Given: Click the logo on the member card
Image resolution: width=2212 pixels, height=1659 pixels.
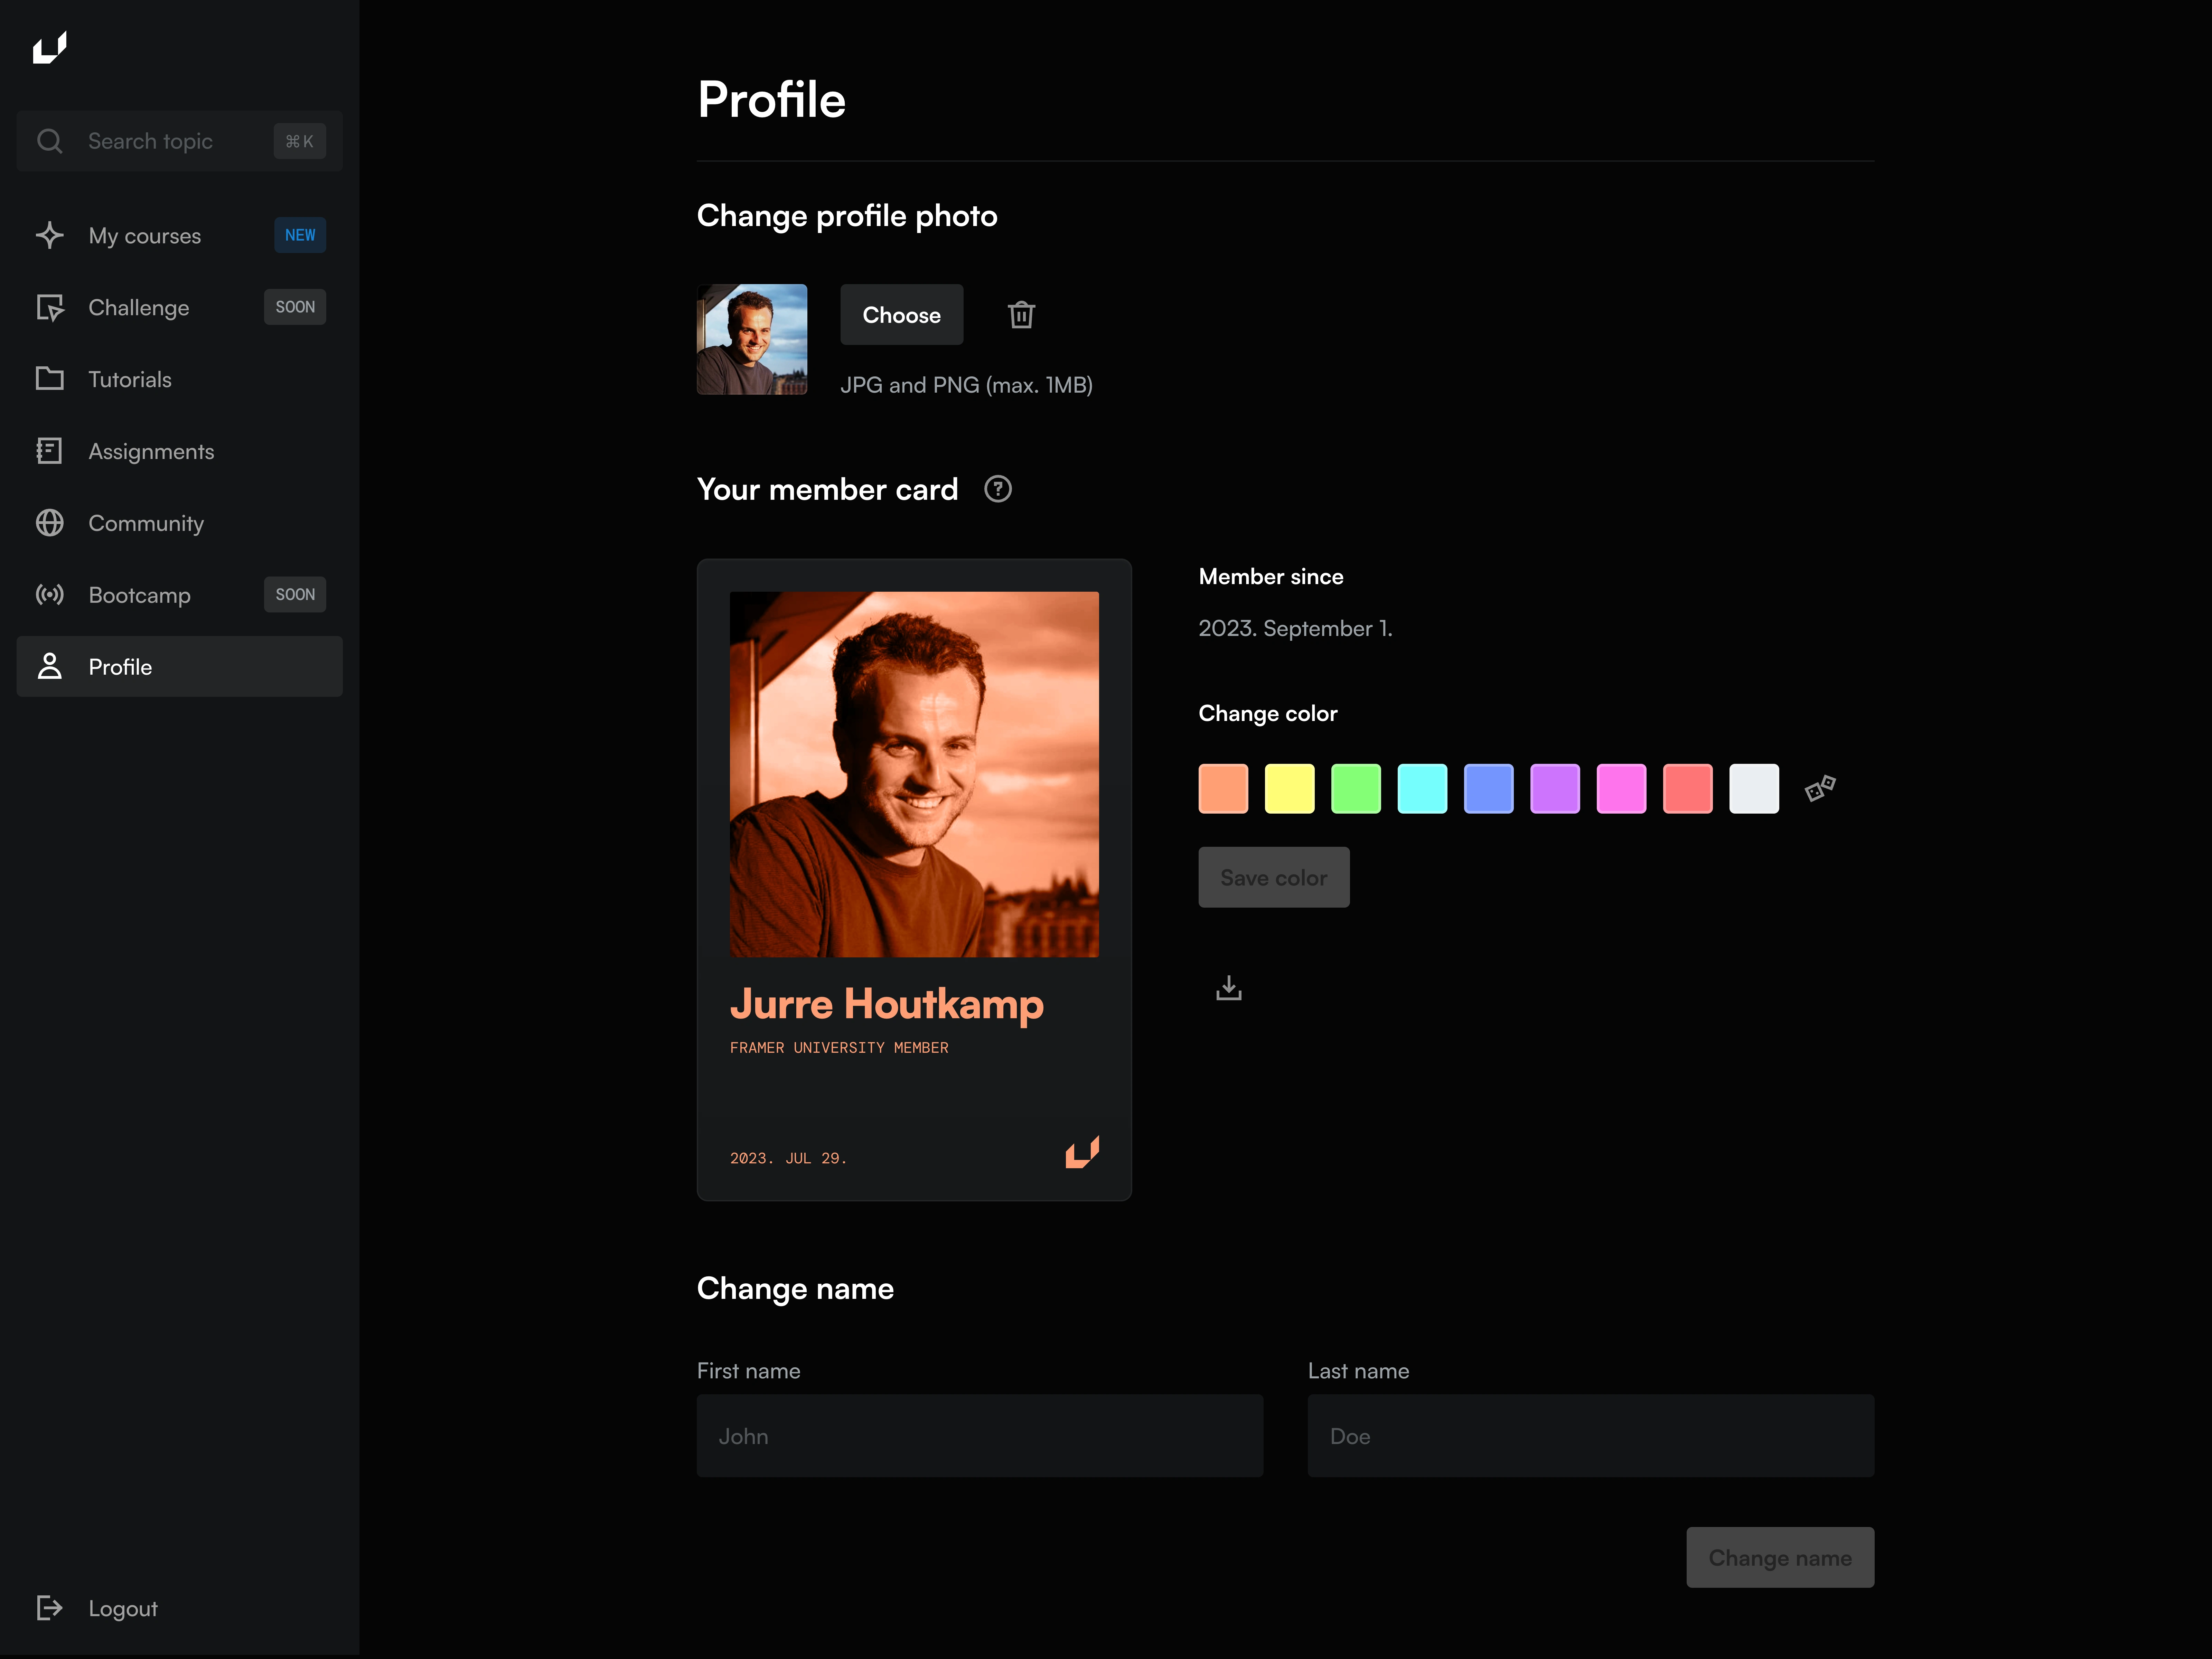Looking at the screenshot, I should 1082,1152.
